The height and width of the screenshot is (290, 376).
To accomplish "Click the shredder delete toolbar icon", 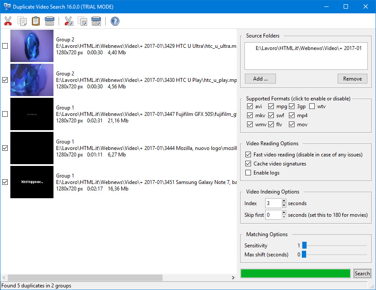I will (x=50, y=21).
